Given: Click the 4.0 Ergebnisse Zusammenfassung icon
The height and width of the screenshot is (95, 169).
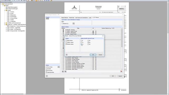Looking at the screenshot, I should point(8,26).
